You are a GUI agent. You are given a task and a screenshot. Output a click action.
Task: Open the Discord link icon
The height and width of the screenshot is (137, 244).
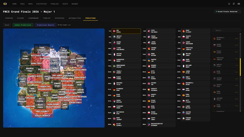(x=239, y=4)
